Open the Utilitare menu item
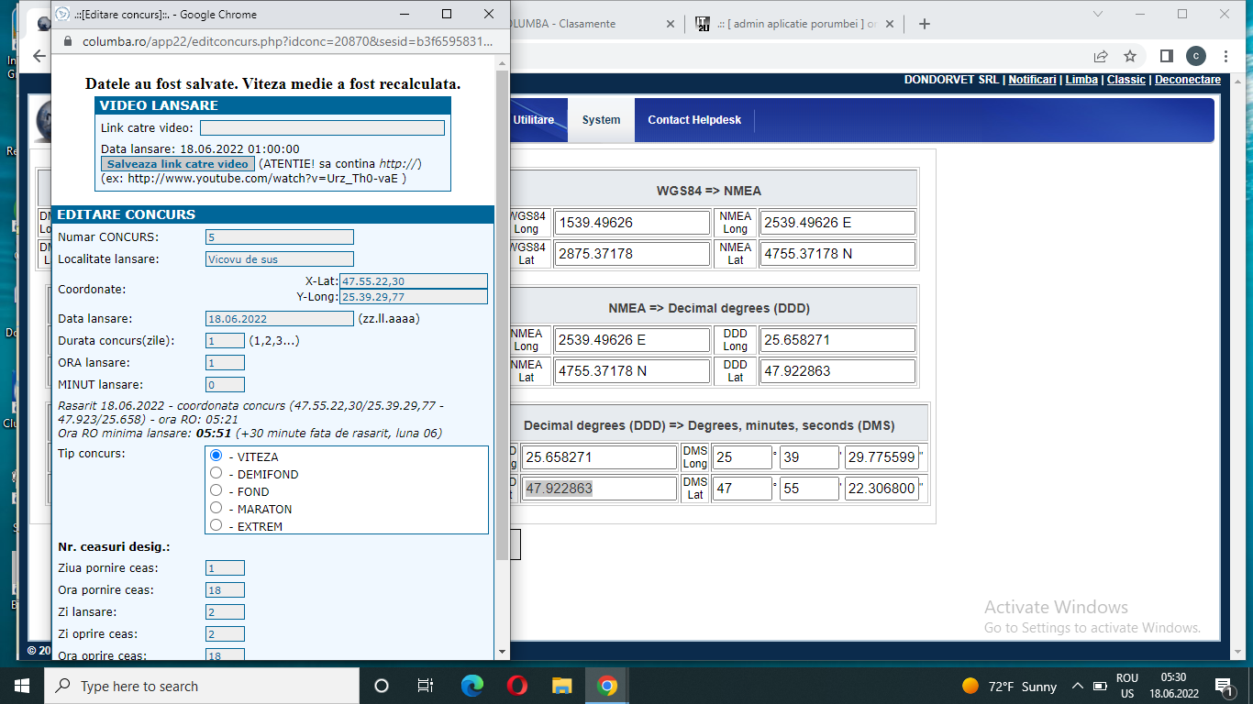The width and height of the screenshot is (1253, 704). (x=533, y=120)
